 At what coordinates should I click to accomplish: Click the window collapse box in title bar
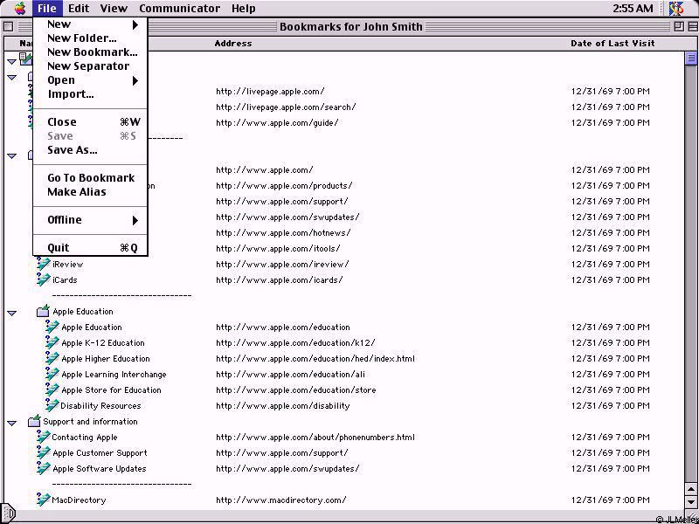[693, 26]
